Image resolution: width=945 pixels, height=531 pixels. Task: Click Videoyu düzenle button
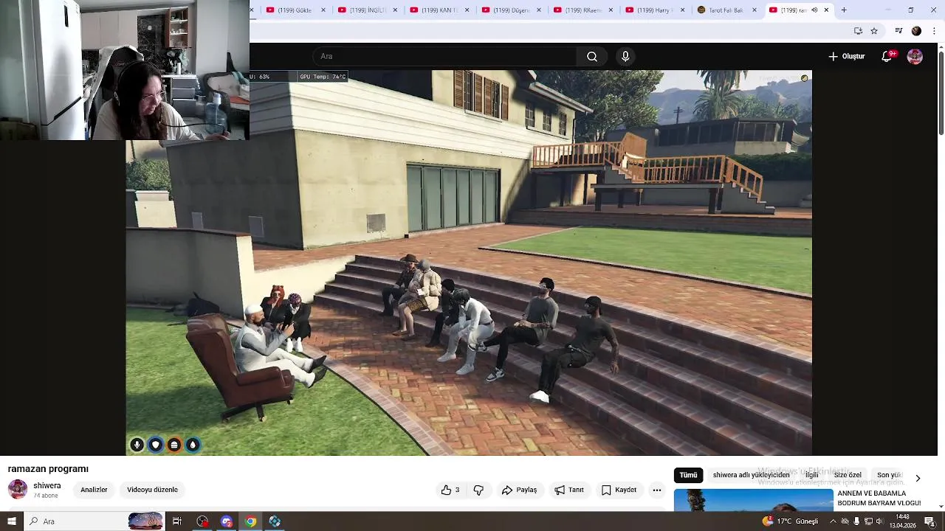tap(152, 490)
